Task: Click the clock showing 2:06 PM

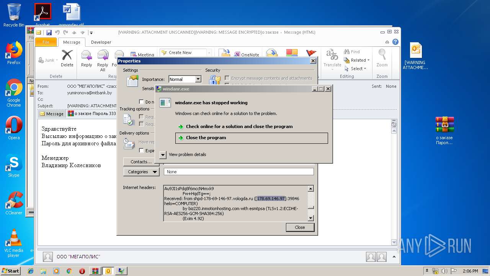Action: [x=470, y=271]
